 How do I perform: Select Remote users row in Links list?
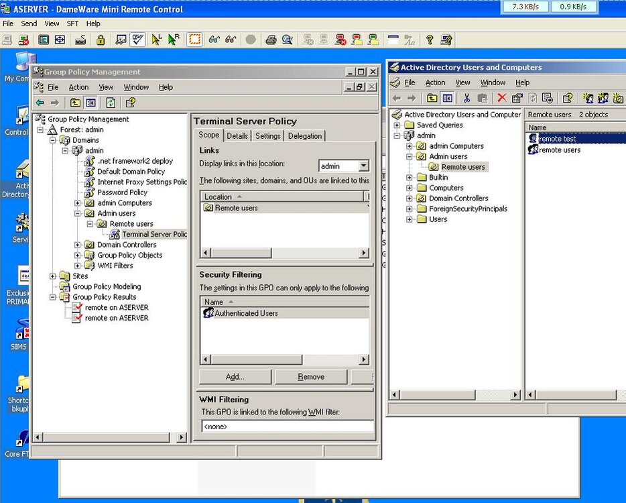pos(285,208)
